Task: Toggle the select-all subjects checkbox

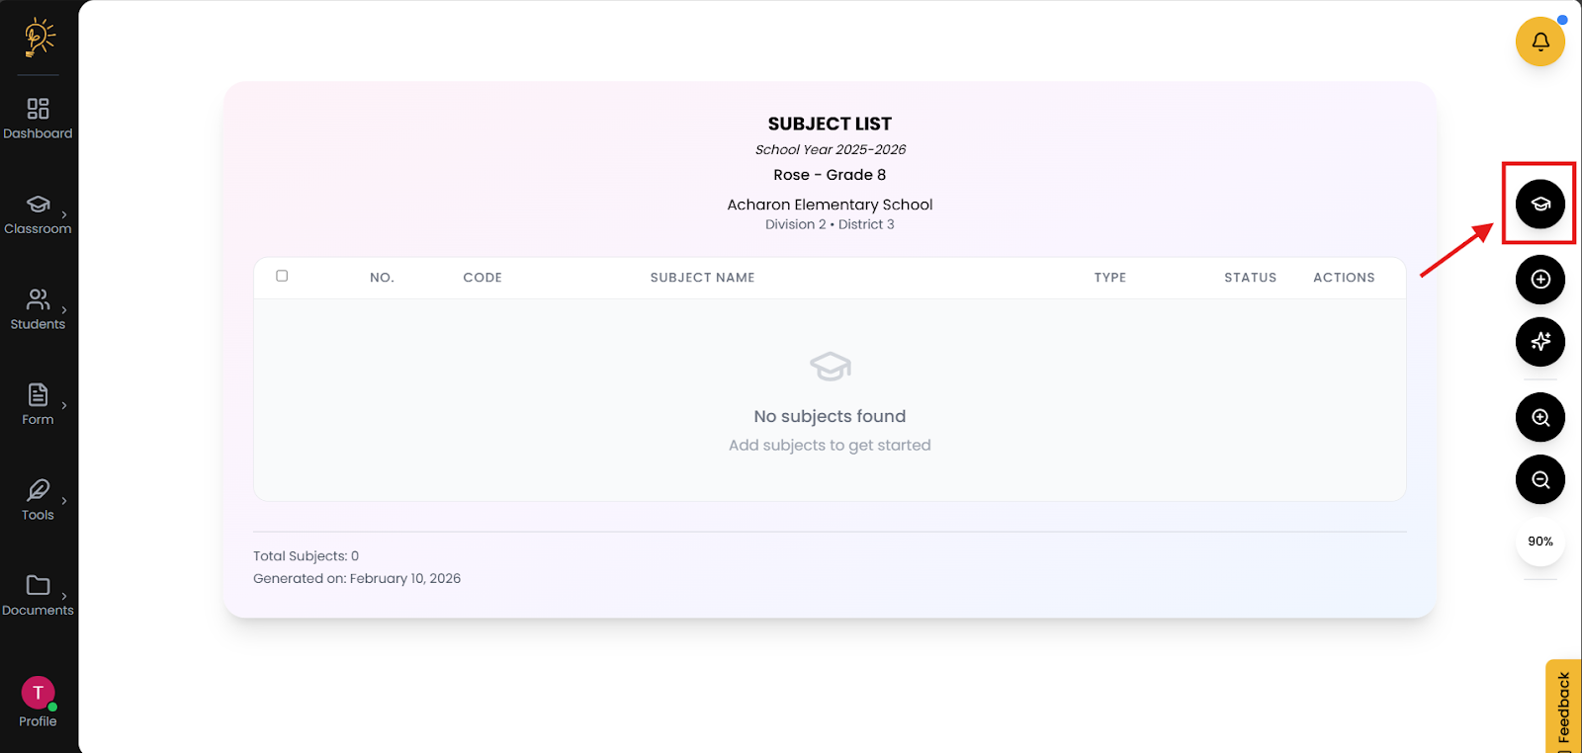Action: (x=282, y=276)
